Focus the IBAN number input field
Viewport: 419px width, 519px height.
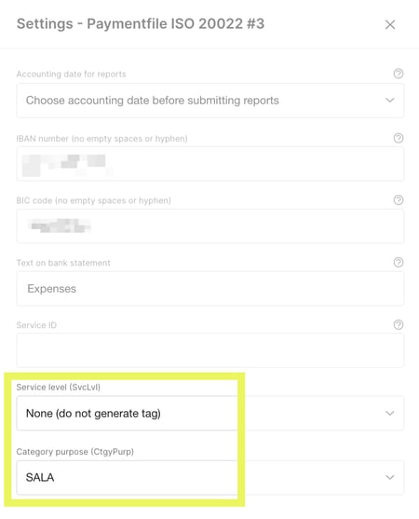210,164
